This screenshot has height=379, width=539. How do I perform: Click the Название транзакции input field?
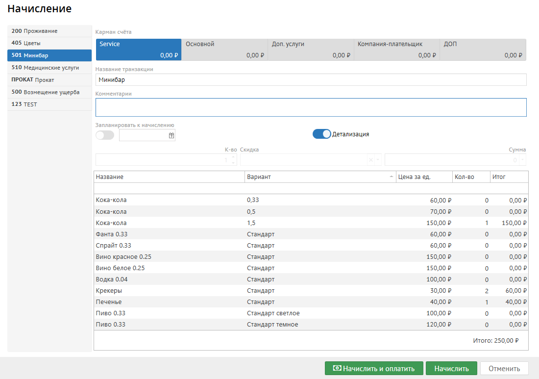(x=311, y=79)
